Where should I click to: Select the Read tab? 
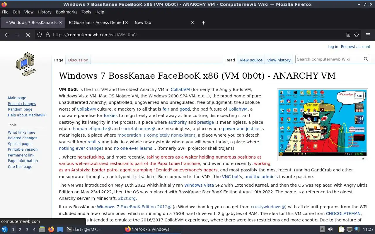(x=230, y=60)
